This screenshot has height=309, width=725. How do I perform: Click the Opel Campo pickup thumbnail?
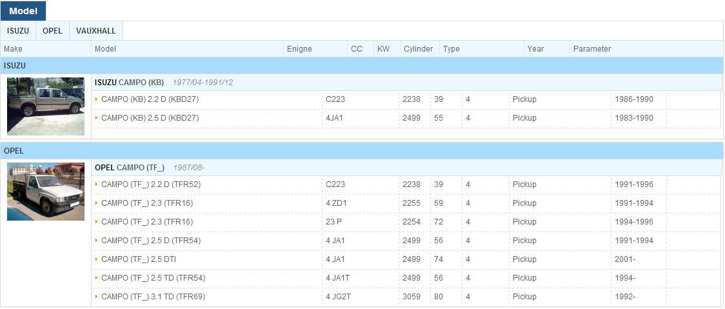(x=46, y=192)
